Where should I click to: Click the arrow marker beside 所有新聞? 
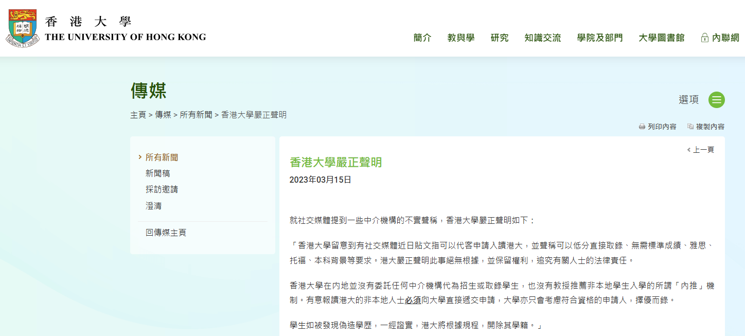click(139, 157)
